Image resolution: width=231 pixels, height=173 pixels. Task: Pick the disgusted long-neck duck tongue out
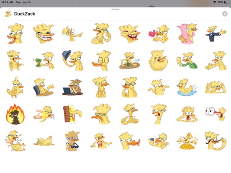pyautogui.click(x=159, y=114)
